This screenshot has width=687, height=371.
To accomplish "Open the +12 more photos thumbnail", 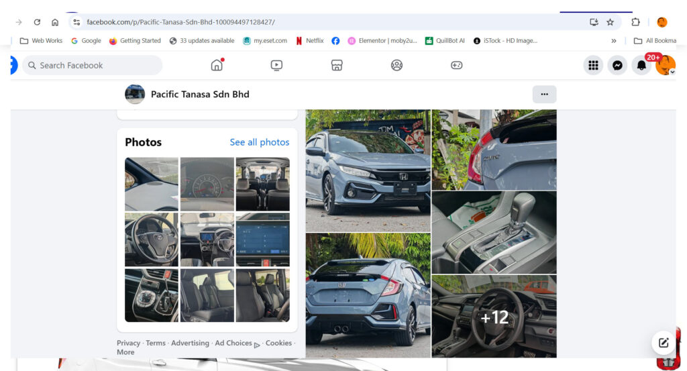I will (494, 316).
